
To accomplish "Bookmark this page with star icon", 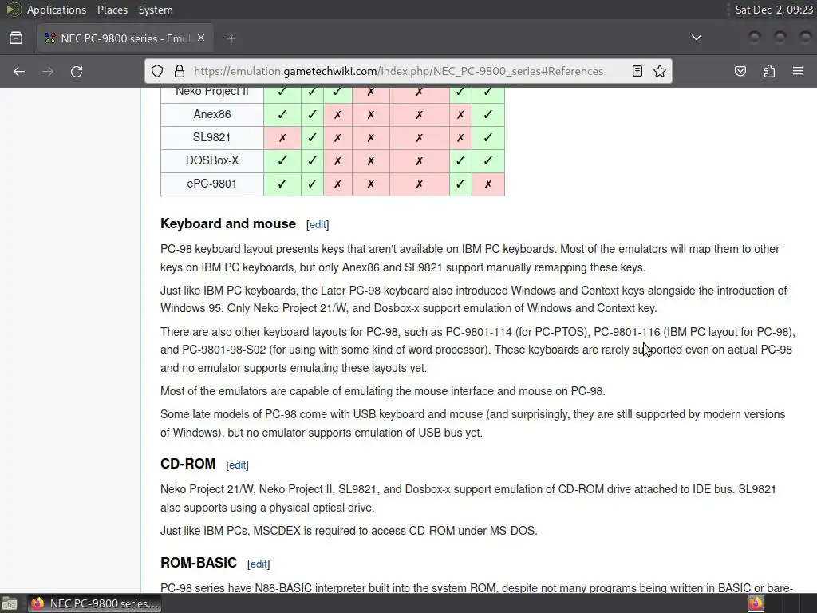I will (660, 71).
